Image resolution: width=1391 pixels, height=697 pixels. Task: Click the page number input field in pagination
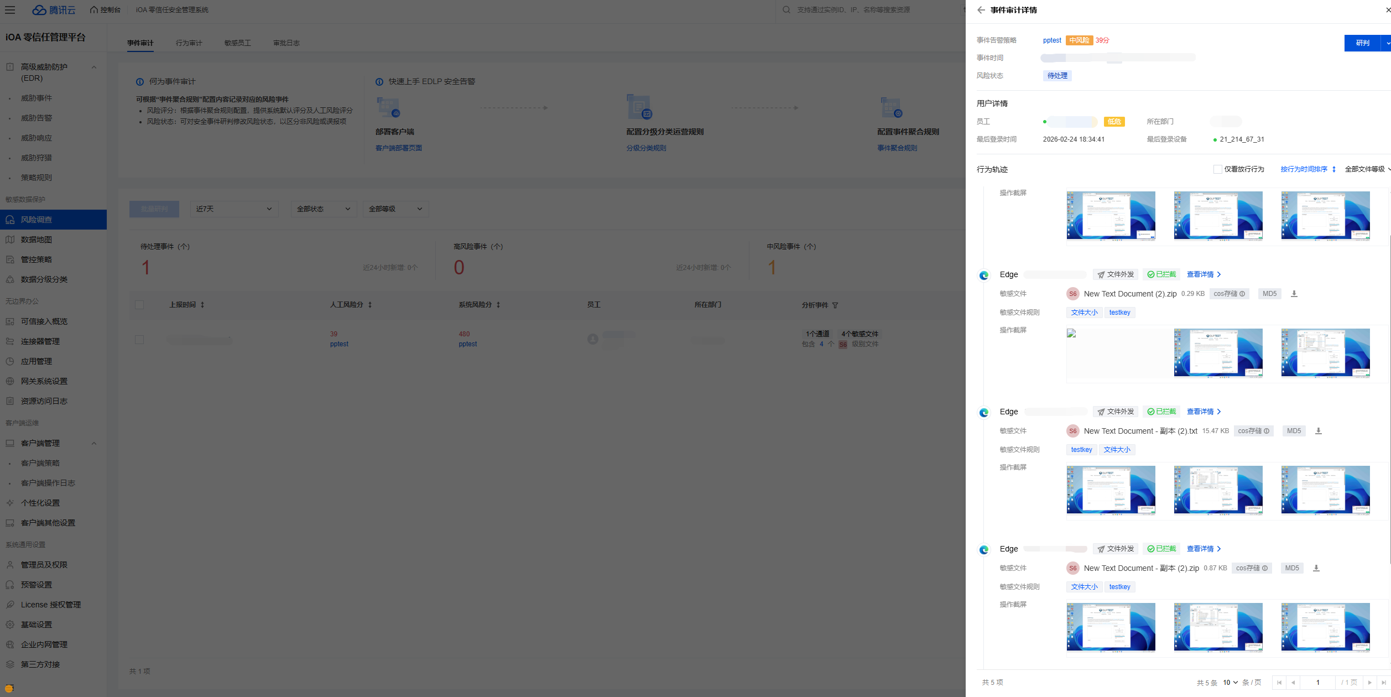(1317, 683)
